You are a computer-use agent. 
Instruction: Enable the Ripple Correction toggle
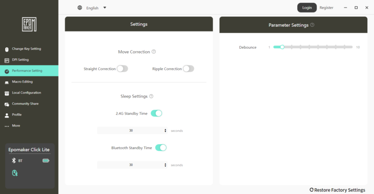[x=188, y=69]
